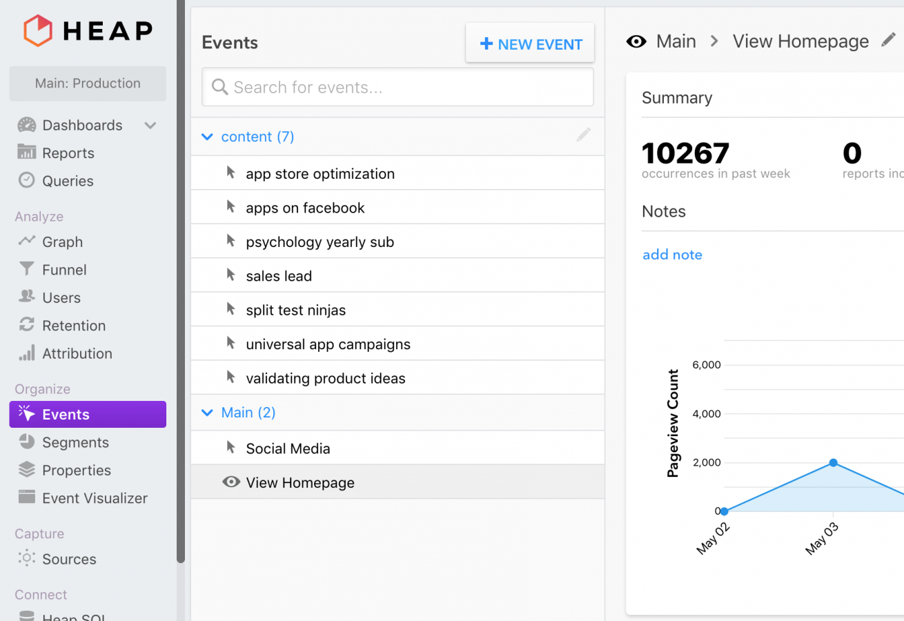Open the Graph analysis tool
The image size is (904, 621).
coord(26,241)
